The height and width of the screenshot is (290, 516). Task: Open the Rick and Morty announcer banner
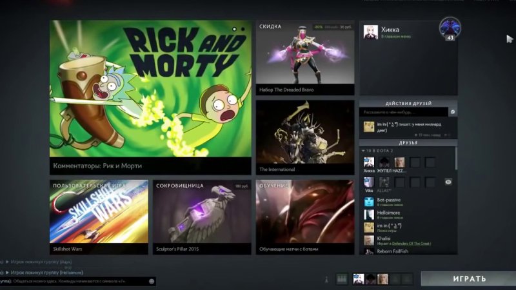[150, 97]
